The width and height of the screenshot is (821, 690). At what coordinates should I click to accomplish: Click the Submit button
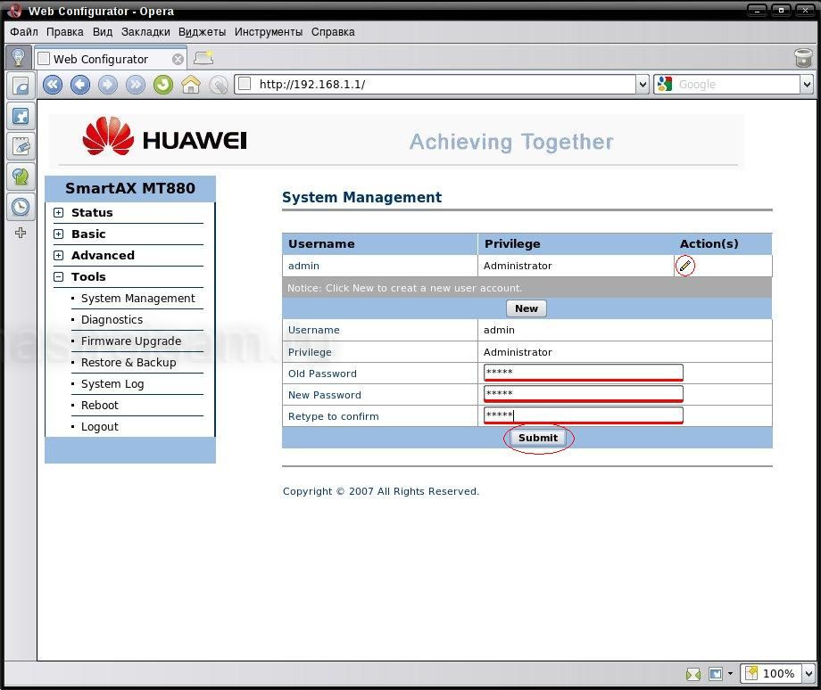click(538, 438)
